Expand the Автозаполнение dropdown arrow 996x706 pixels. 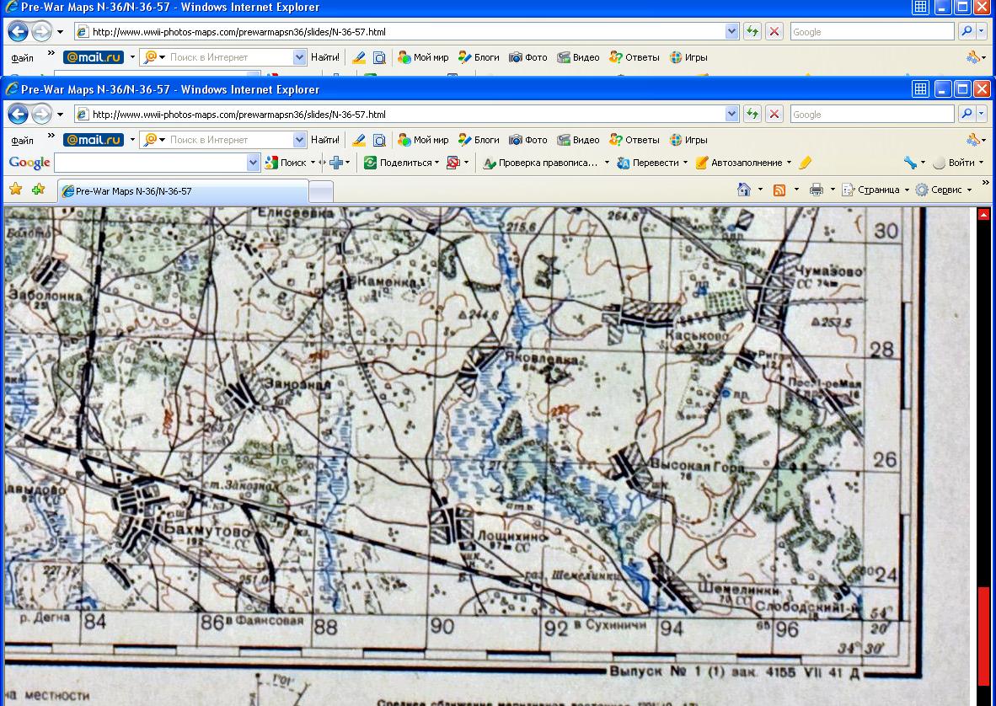coord(789,163)
